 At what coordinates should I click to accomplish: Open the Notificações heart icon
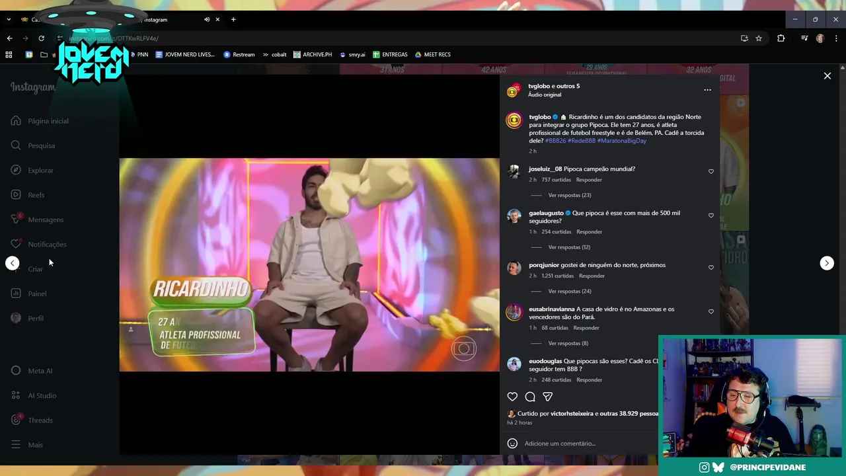point(16,244)
